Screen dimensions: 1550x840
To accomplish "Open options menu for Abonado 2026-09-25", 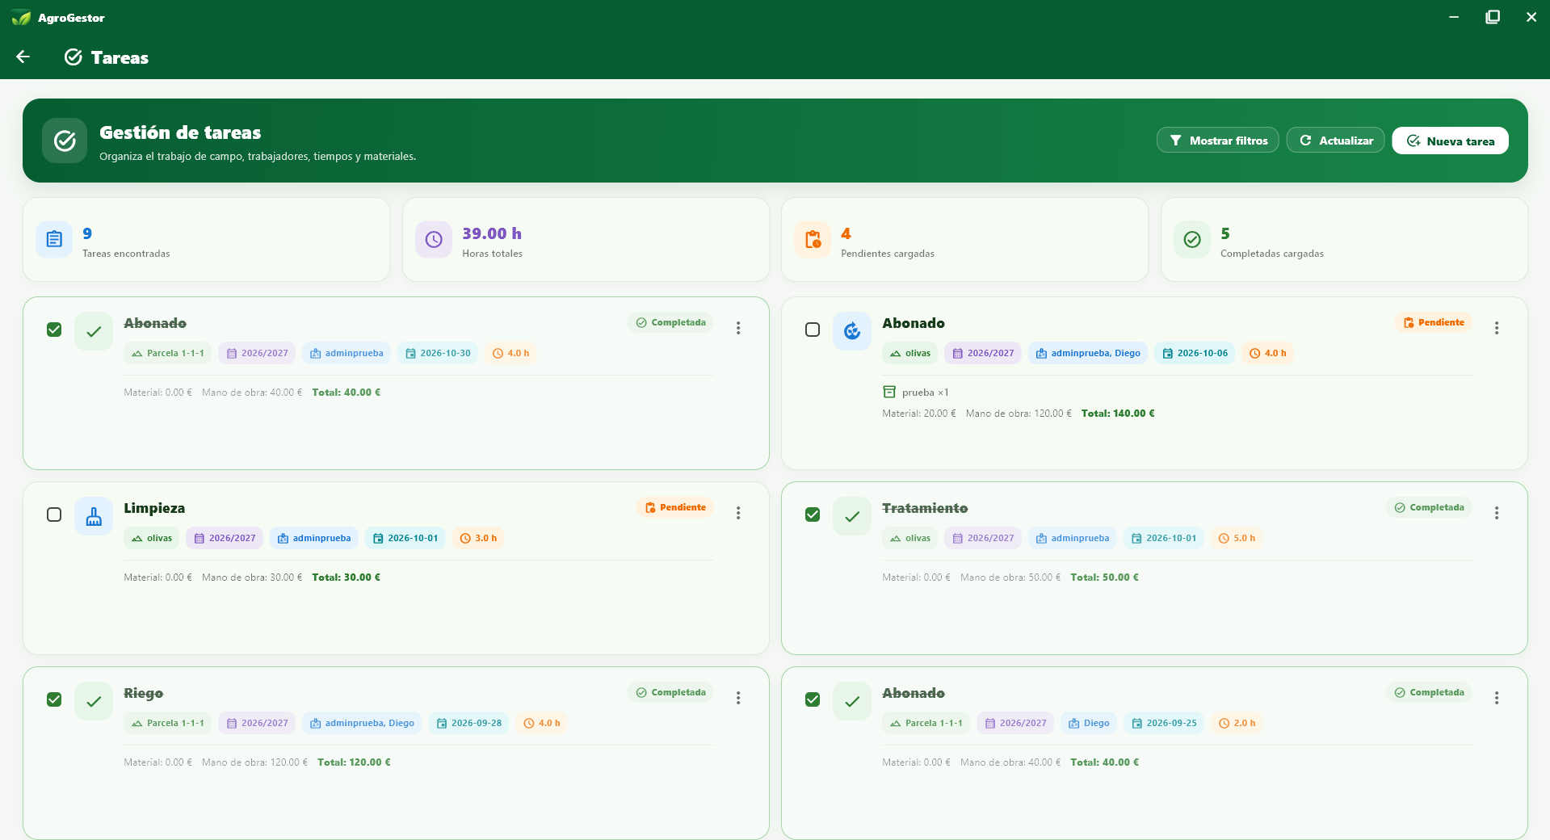I will click(1497, 698).
